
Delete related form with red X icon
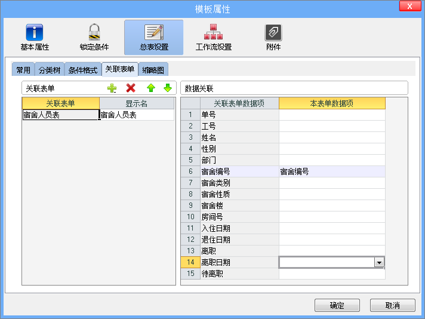pos(131,88)
